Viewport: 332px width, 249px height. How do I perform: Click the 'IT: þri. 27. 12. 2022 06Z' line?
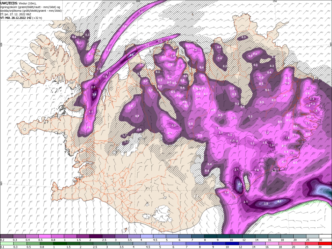(16, 14)
